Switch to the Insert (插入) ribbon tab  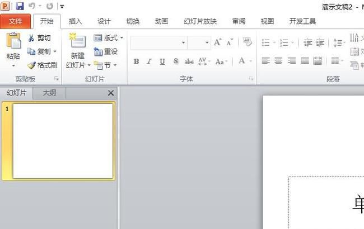point(75,21)
